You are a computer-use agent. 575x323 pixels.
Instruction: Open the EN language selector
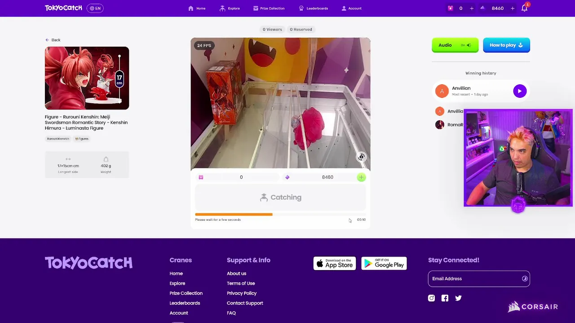[95, 8]
